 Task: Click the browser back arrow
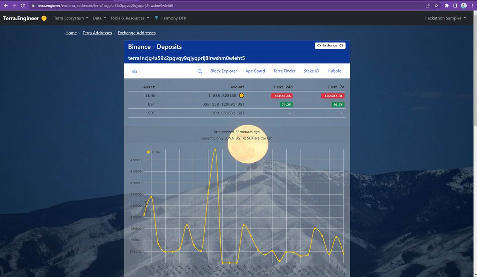coord(6,6)
